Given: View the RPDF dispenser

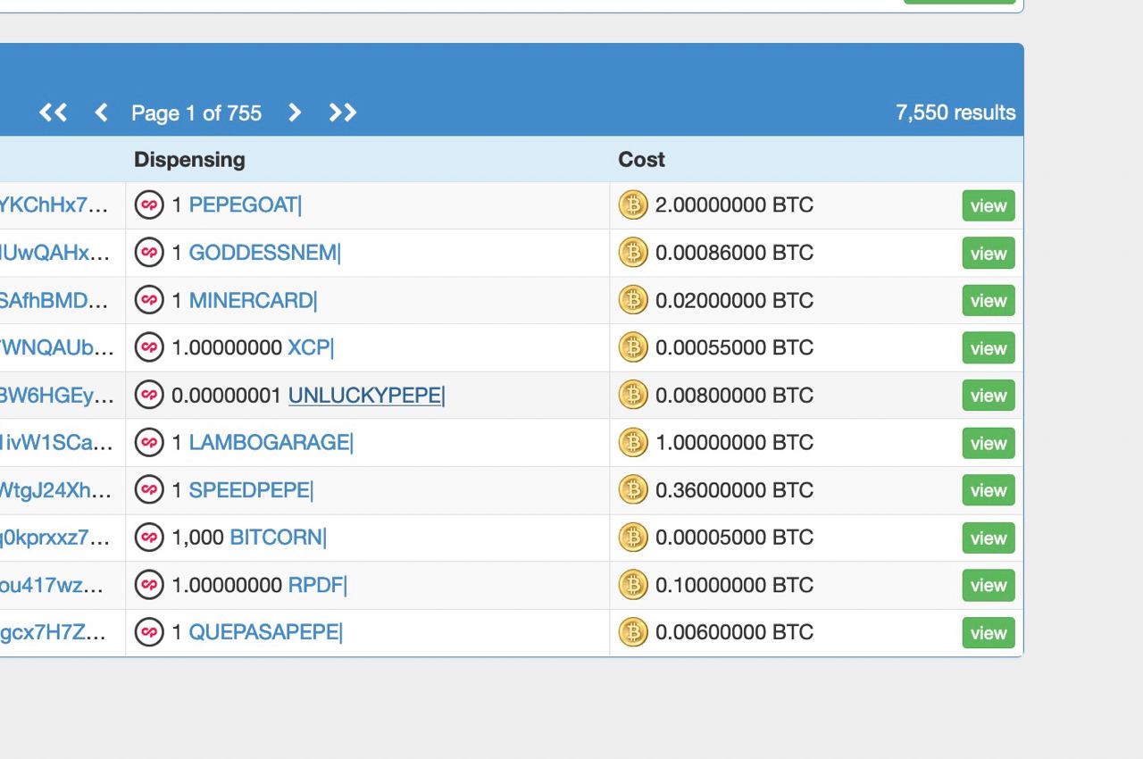Looking at the screenshot, I should pos(989,585).
